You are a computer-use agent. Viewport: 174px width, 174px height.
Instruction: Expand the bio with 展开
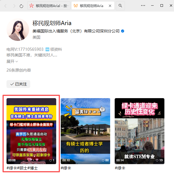(x=12, y=61)
